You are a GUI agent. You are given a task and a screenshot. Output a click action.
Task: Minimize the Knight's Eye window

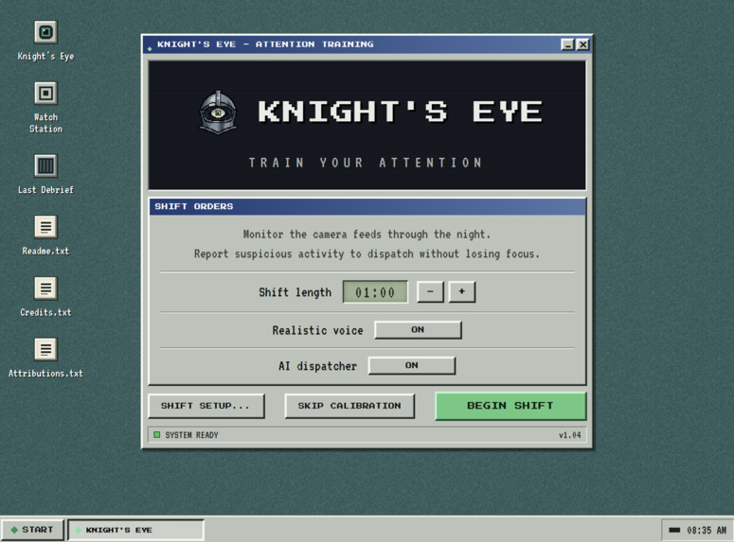click(567, 44)
